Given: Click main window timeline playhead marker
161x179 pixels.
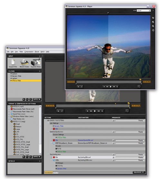Looking at the screenshot, I should 129,104.
